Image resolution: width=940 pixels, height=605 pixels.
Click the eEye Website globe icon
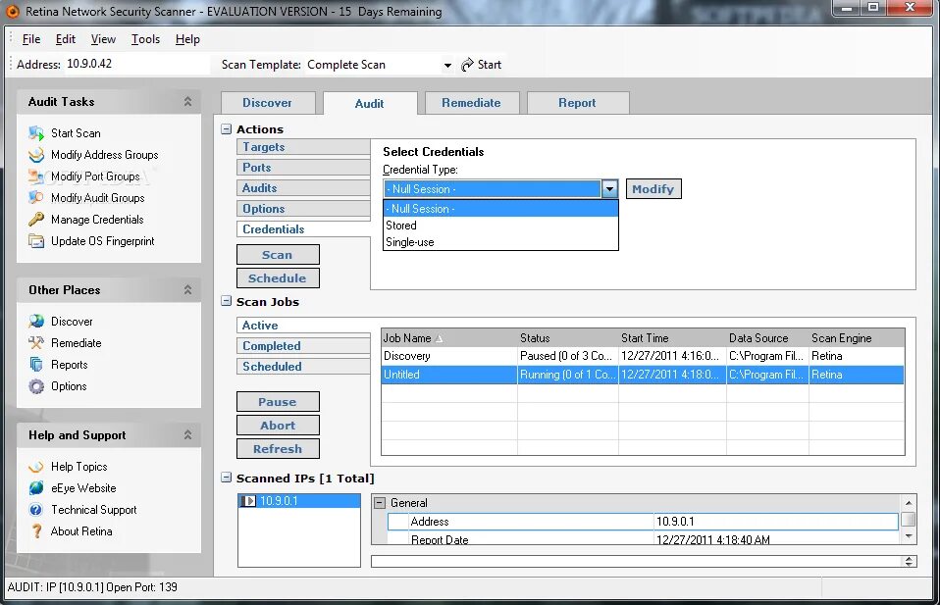pos(36,487)
